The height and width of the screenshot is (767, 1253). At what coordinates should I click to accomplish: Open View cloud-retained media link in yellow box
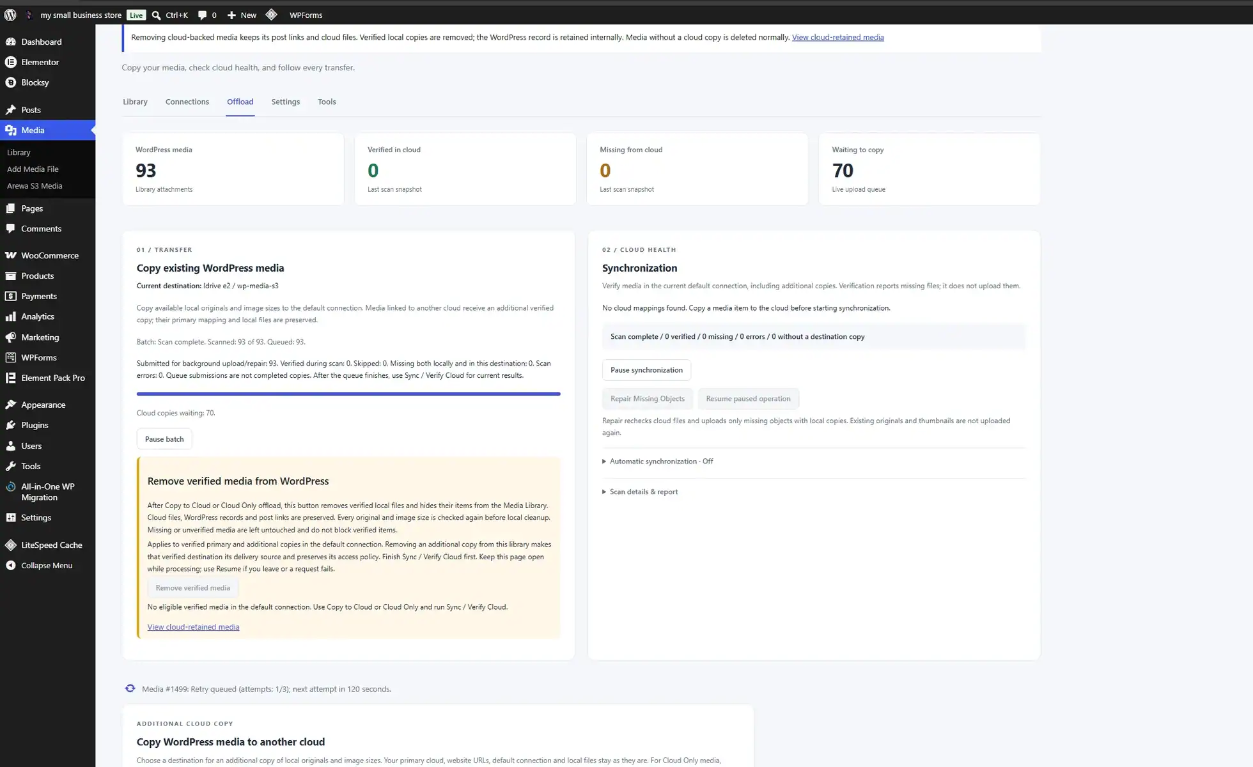[193, 627]
